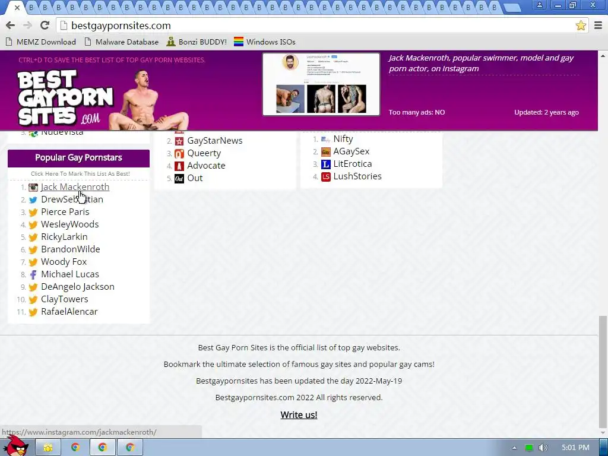The image size is (608, 456).
Task: Click the Facebook icon beside Michael Lucas
Action: 33,274
